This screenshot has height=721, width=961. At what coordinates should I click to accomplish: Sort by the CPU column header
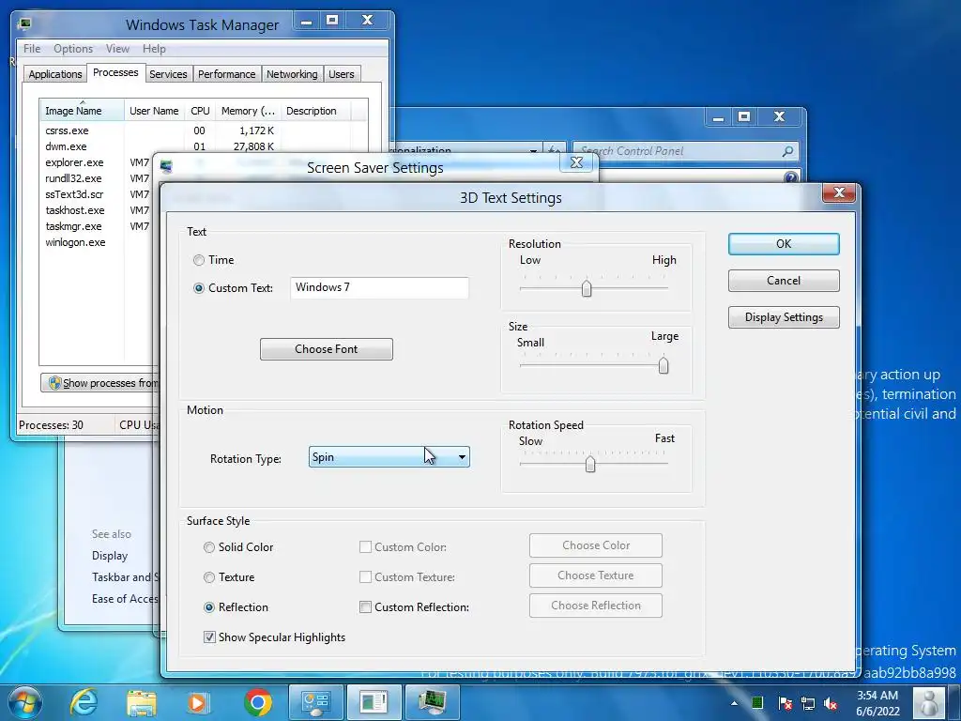[x=200, y=111]
